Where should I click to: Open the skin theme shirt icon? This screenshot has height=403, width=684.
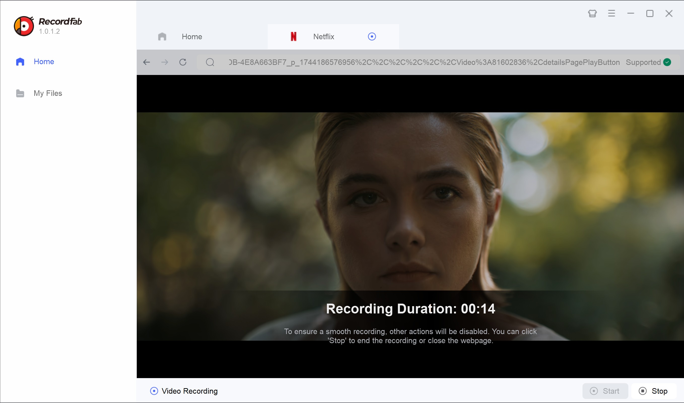point(592,13)
